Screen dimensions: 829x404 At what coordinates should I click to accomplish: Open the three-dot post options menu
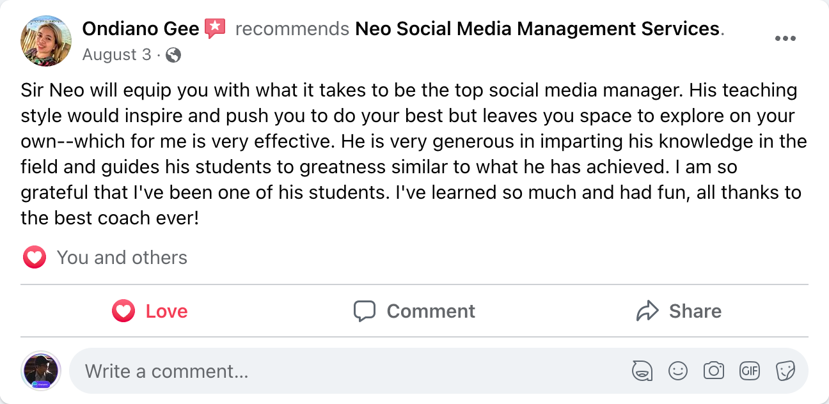tap(785, 38)
